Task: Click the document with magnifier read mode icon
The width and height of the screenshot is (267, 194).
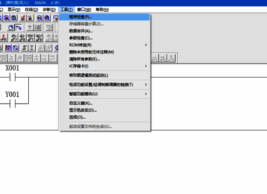Action: pos(11,27)
